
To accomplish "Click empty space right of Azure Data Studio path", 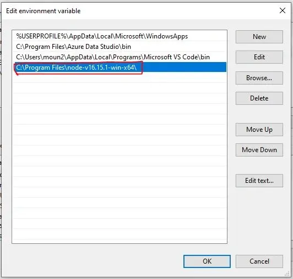I will 178,47.
